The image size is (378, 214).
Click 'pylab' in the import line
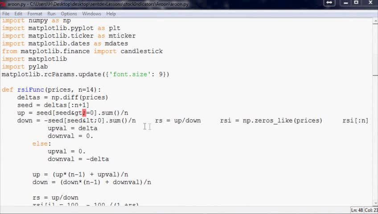pyautogui.click(x=38, y=67)
